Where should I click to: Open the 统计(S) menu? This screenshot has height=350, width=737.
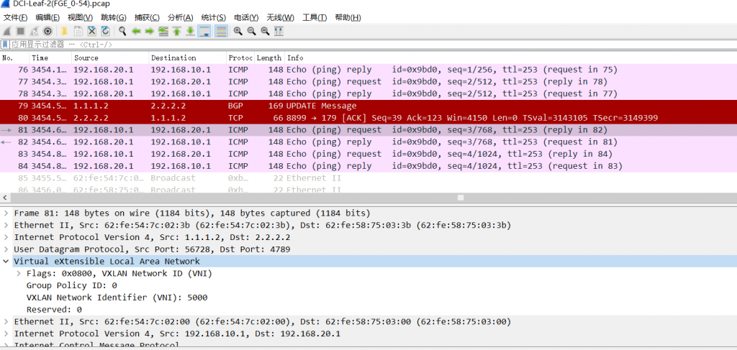pos(213,17)
